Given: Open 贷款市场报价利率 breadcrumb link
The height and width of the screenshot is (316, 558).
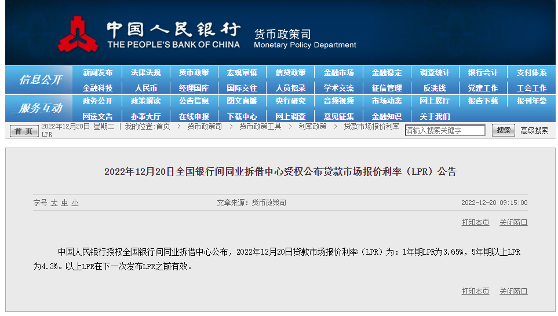Looking at the screenshot, I should tap(371, 127).
